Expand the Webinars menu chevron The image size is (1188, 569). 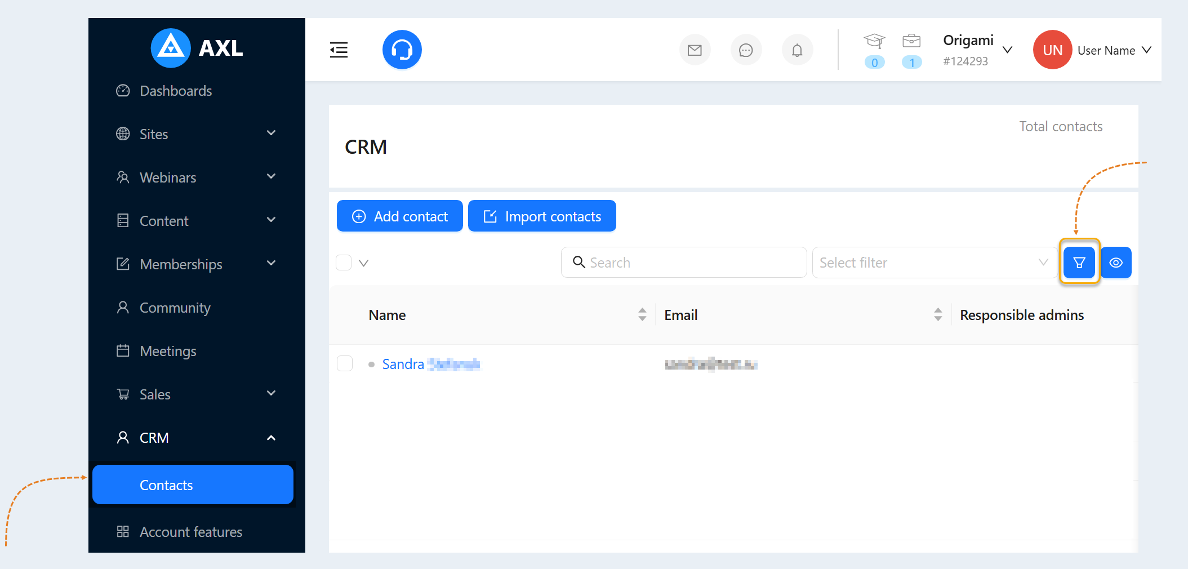point(271,176)
